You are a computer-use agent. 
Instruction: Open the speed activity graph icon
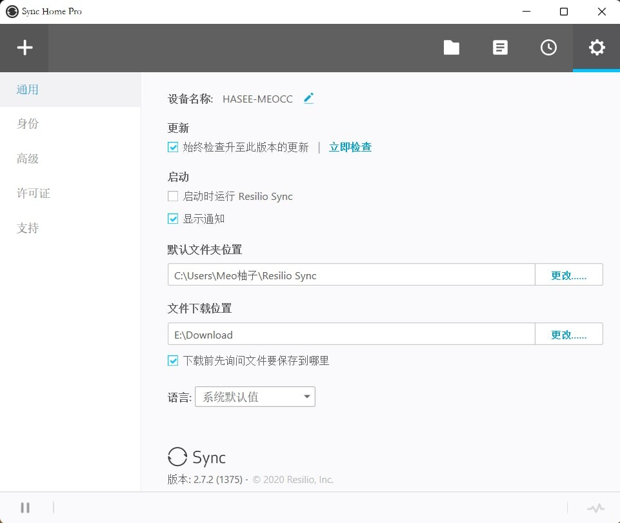click(595, 508)
